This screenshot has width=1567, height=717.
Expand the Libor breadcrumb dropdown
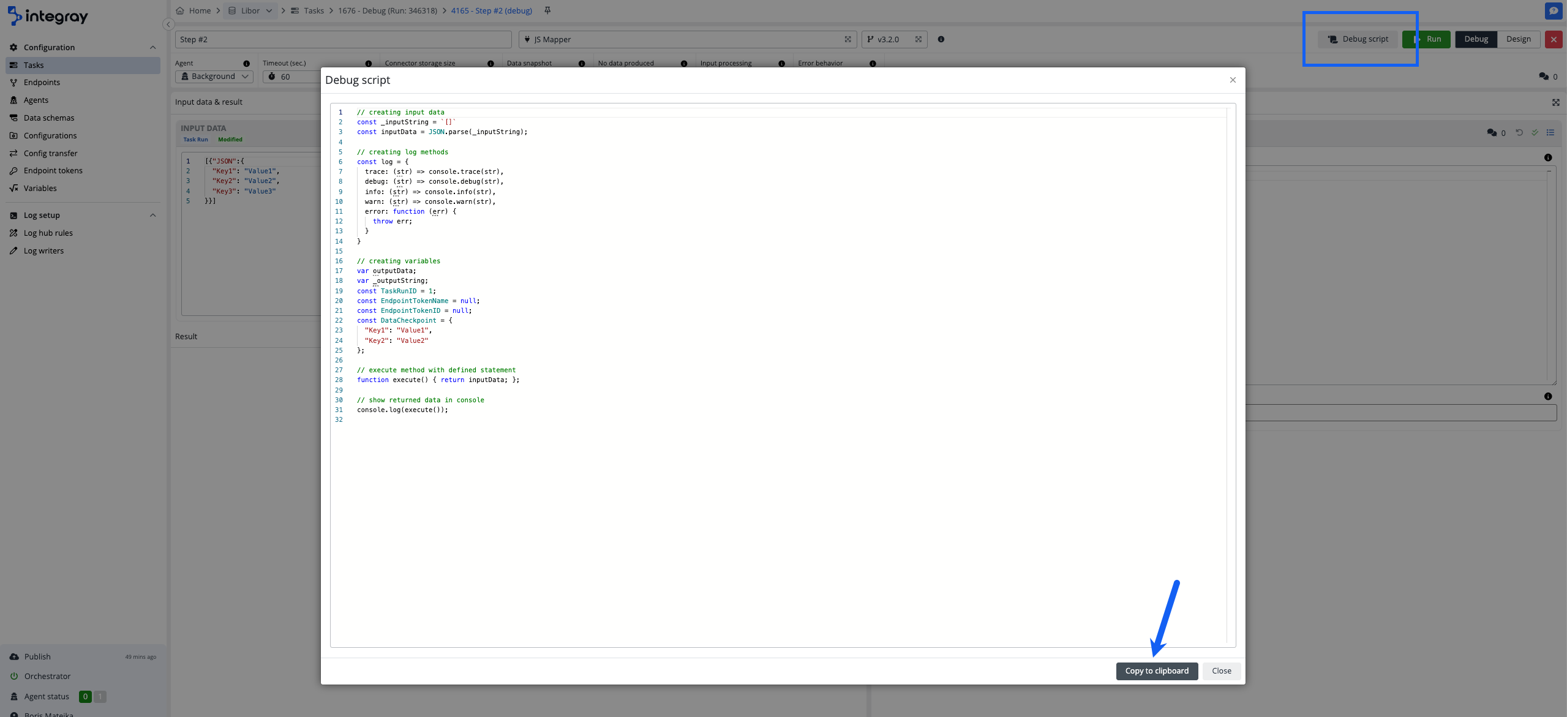tap(269, 10)
